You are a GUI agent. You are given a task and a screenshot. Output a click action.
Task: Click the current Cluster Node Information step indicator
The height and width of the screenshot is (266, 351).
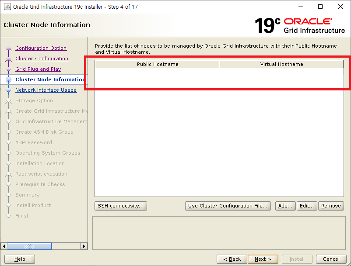click(8, 80)
